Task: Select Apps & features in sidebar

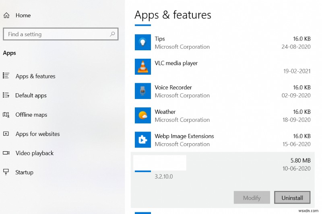Action: pos(35,76)
